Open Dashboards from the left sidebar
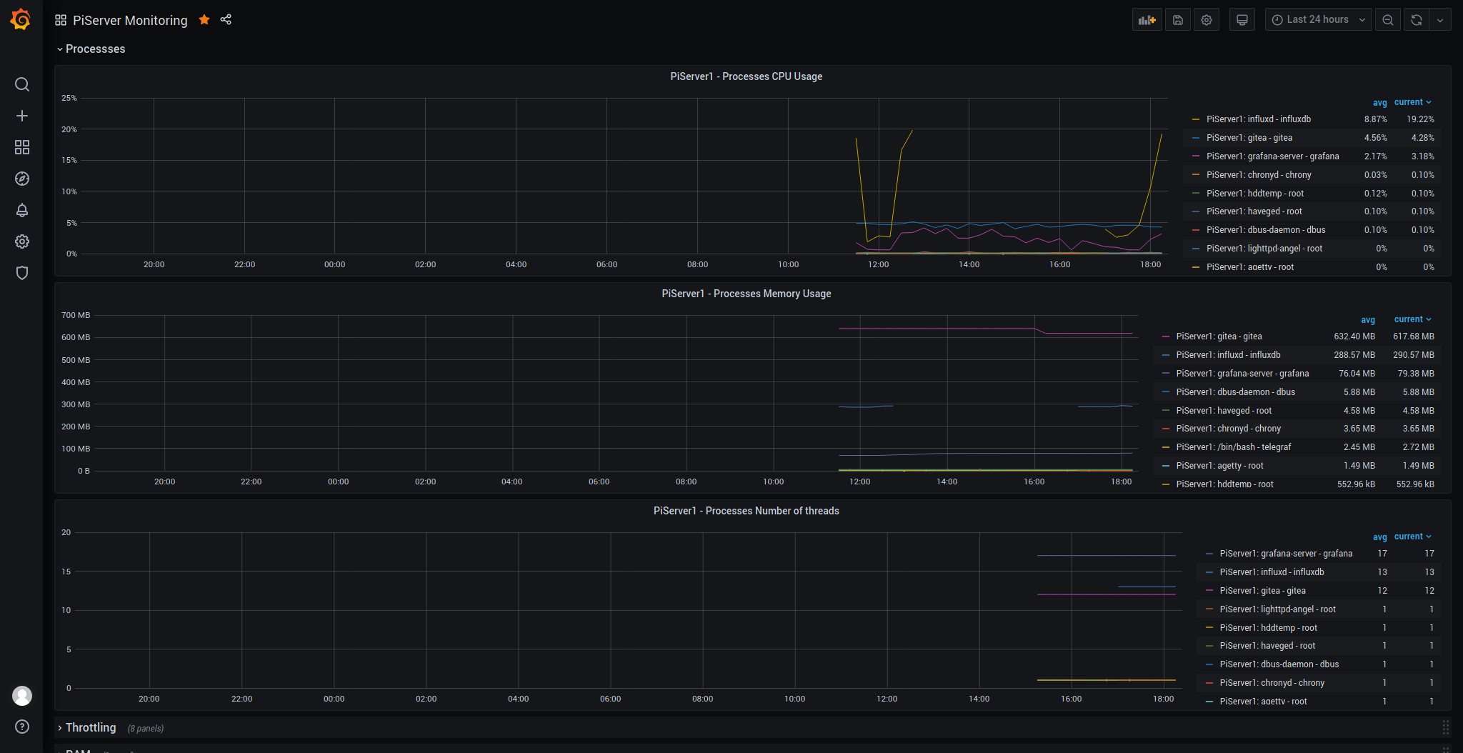This screenshot has height=753, width=1463. (x=22, y=147)
